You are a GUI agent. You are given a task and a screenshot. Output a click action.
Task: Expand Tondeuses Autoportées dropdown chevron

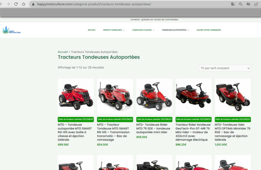(189, 30)
